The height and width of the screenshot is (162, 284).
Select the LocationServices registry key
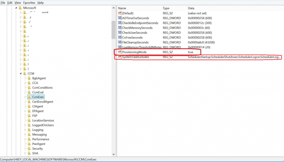point(43,120)
